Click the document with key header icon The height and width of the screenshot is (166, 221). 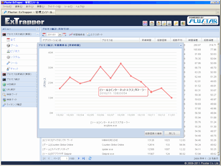click(x=164, y=23)
